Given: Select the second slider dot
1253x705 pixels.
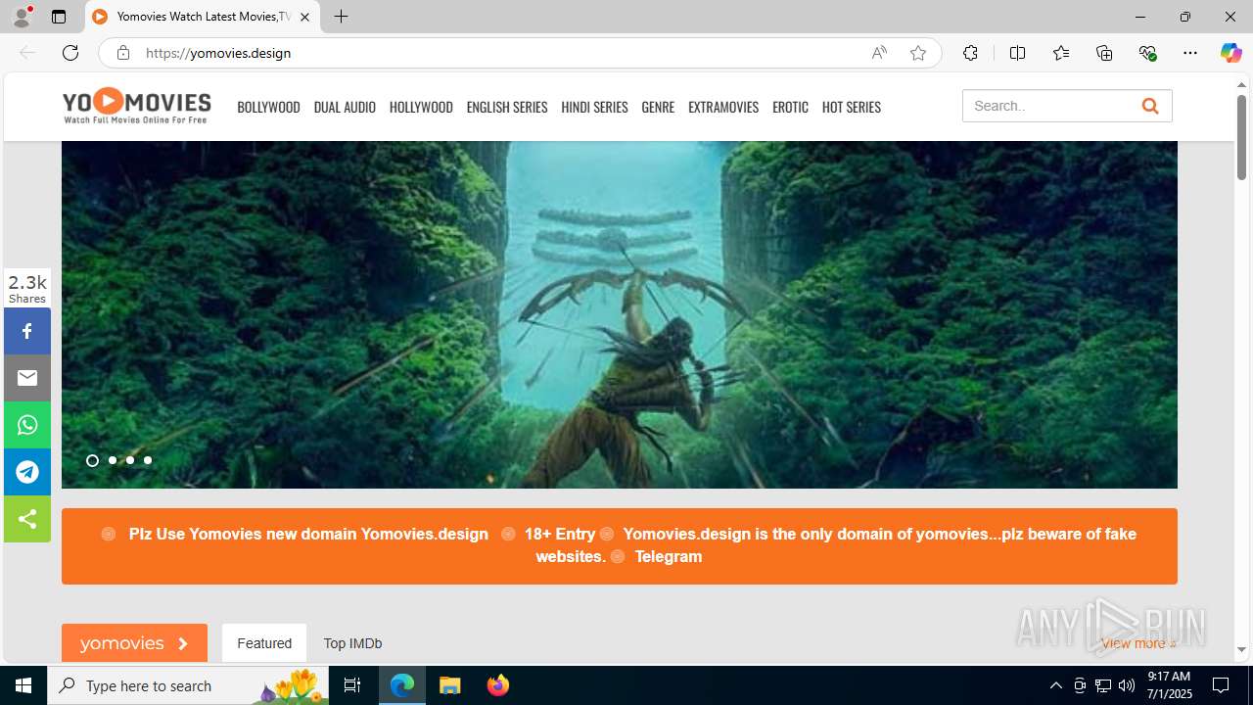Looking at the screenshot, I should tap(113, 460).
